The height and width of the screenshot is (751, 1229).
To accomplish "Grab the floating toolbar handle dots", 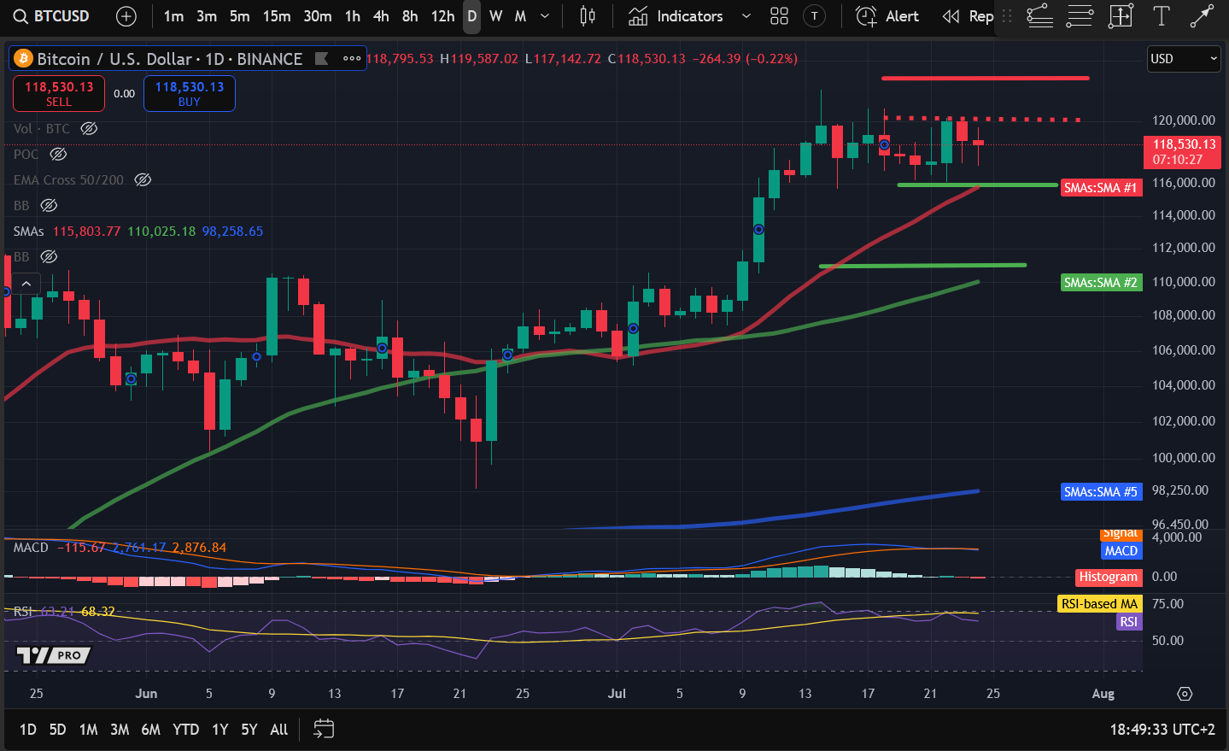I will [1008, 16].
